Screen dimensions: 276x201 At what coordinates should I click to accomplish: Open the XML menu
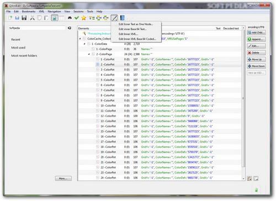tap(41, 12)
